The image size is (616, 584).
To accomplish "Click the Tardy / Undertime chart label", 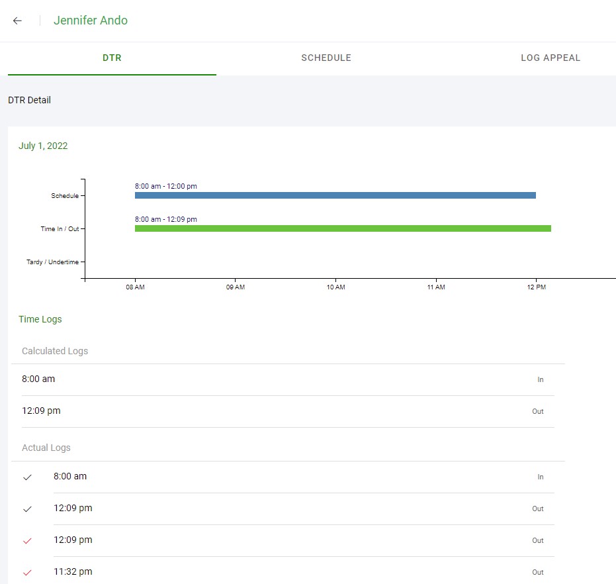I will tap(52, 262).
